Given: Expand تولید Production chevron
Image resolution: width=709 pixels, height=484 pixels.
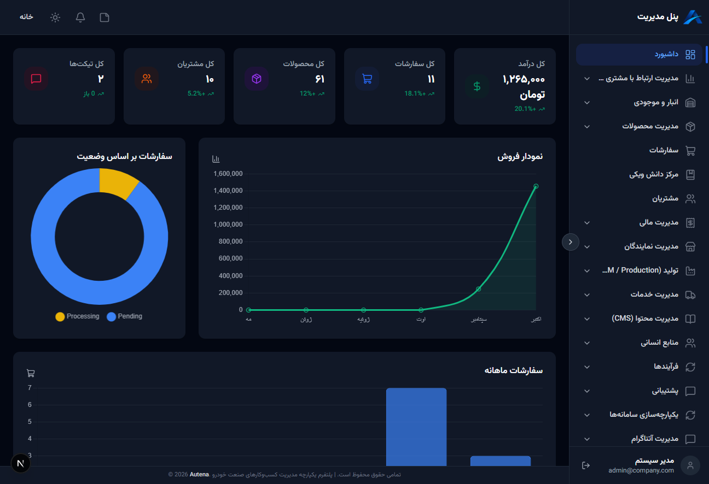Looking at the screenshot, I should 587,271.
